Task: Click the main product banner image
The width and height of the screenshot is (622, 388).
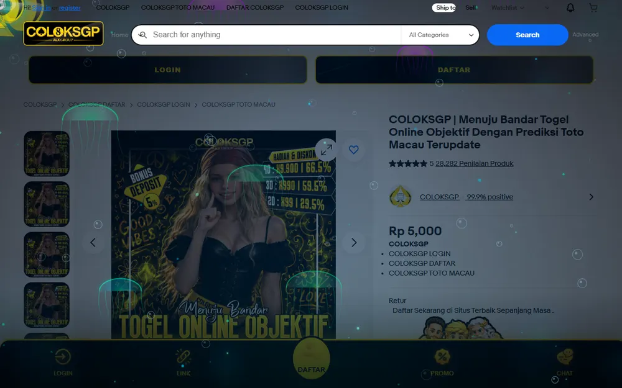Action: coord(223,235)
